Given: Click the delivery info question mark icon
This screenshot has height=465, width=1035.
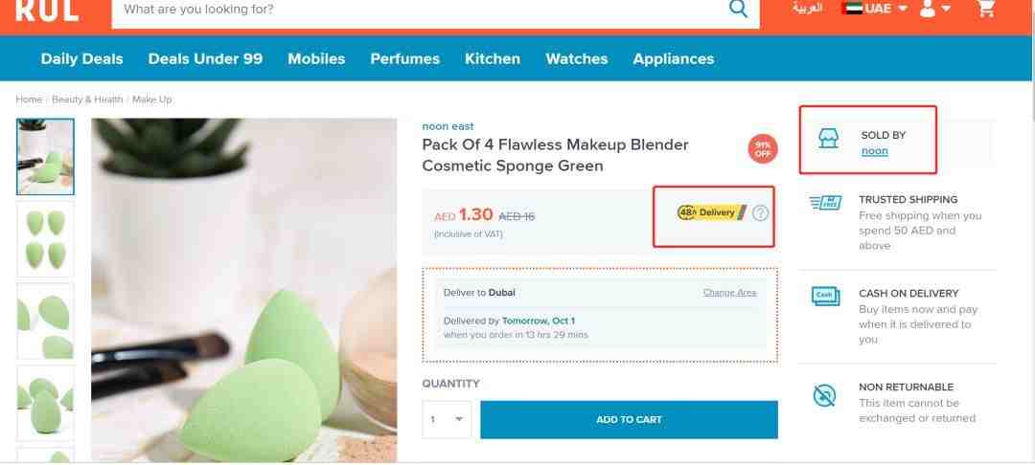Looking at the screenshot, I should (x=760, y=212).
